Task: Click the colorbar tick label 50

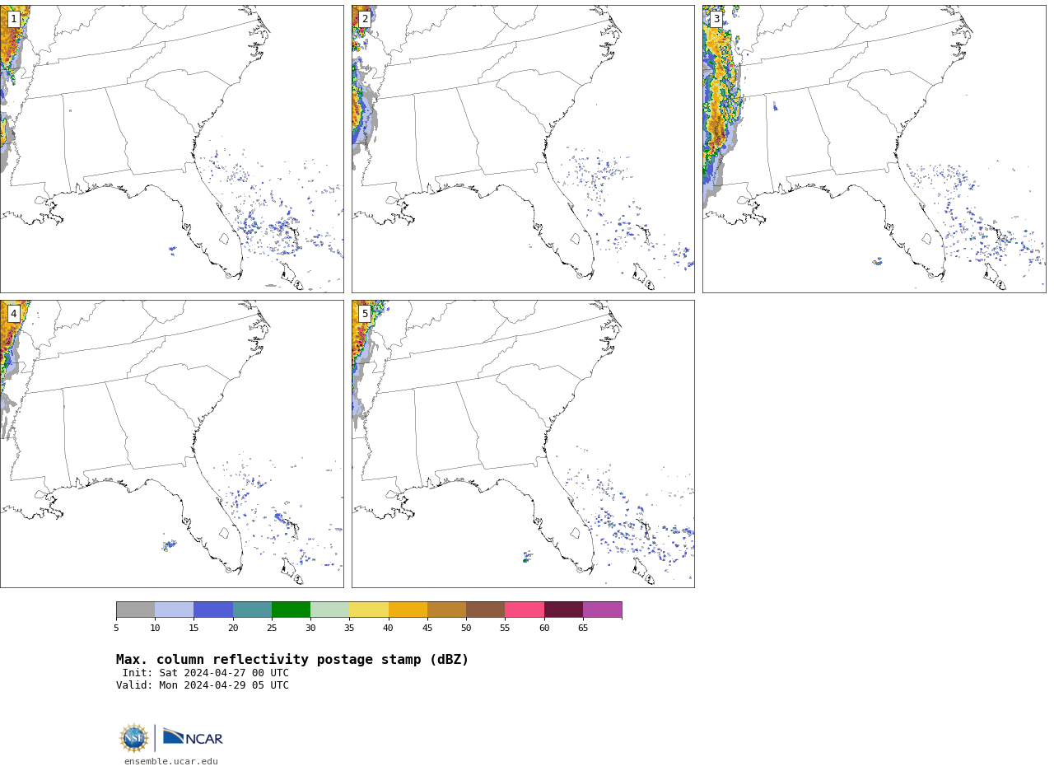Action: tap(466, 628)
